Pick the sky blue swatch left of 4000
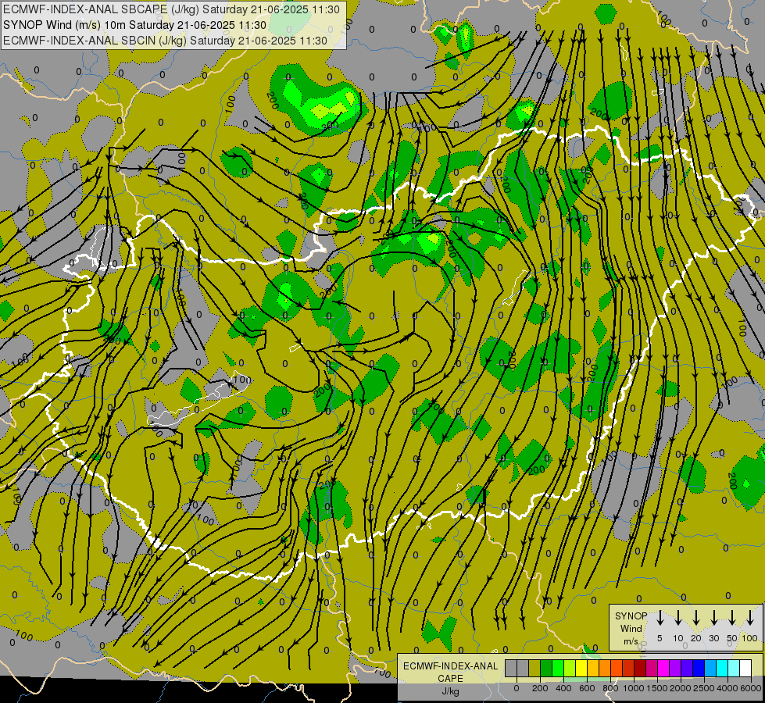765x703 pixels. (711, 668)
